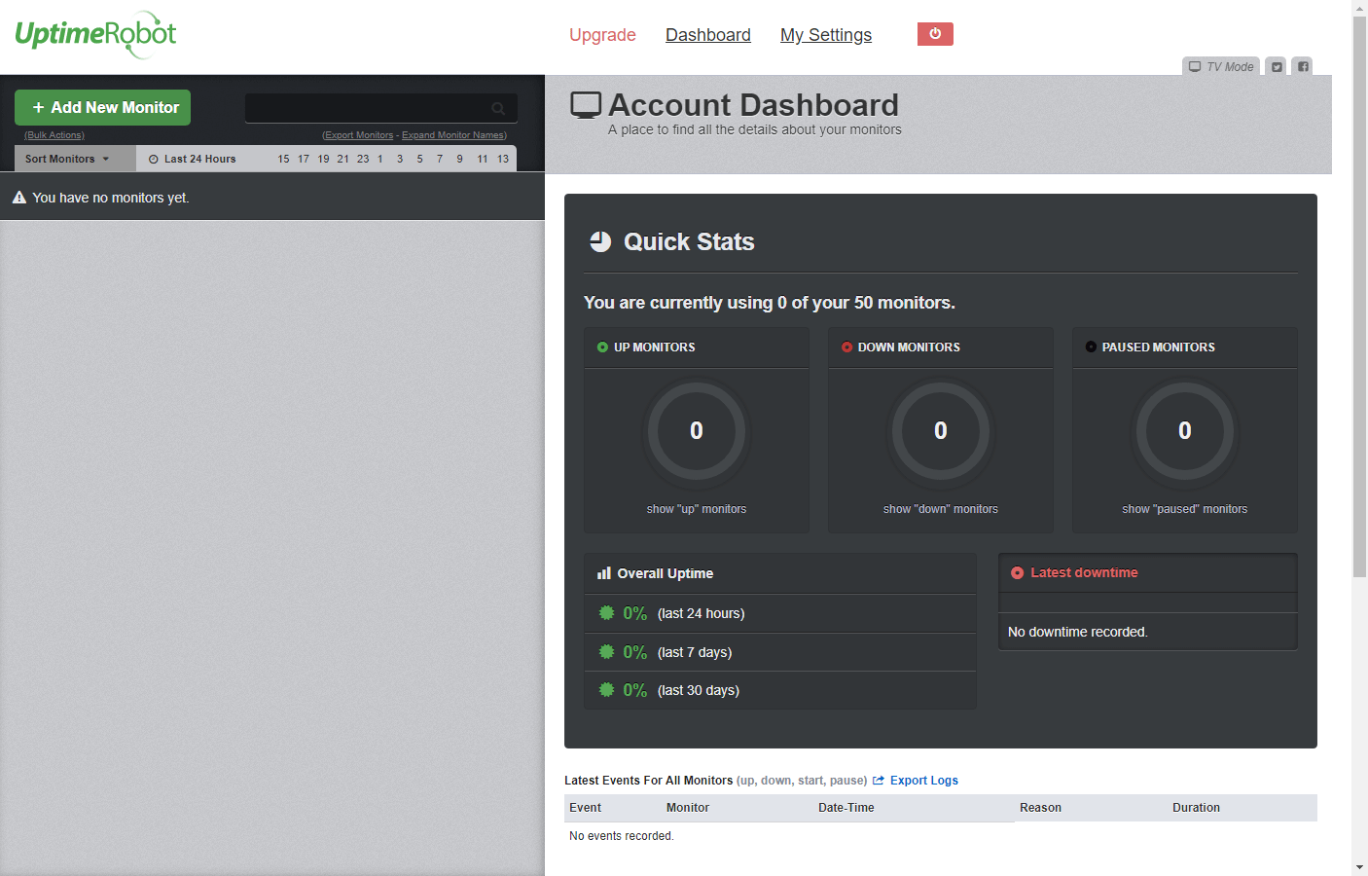1368x876 pixels.
Task: Click hour marker 15 on timeline
Action: click(283, 160)
